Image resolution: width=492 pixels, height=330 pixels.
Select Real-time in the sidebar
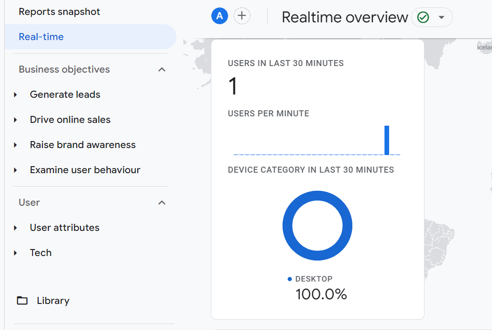point(41,37)
